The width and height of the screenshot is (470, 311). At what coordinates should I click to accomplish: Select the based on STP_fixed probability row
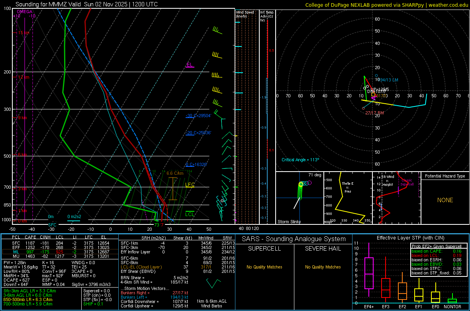437,273
